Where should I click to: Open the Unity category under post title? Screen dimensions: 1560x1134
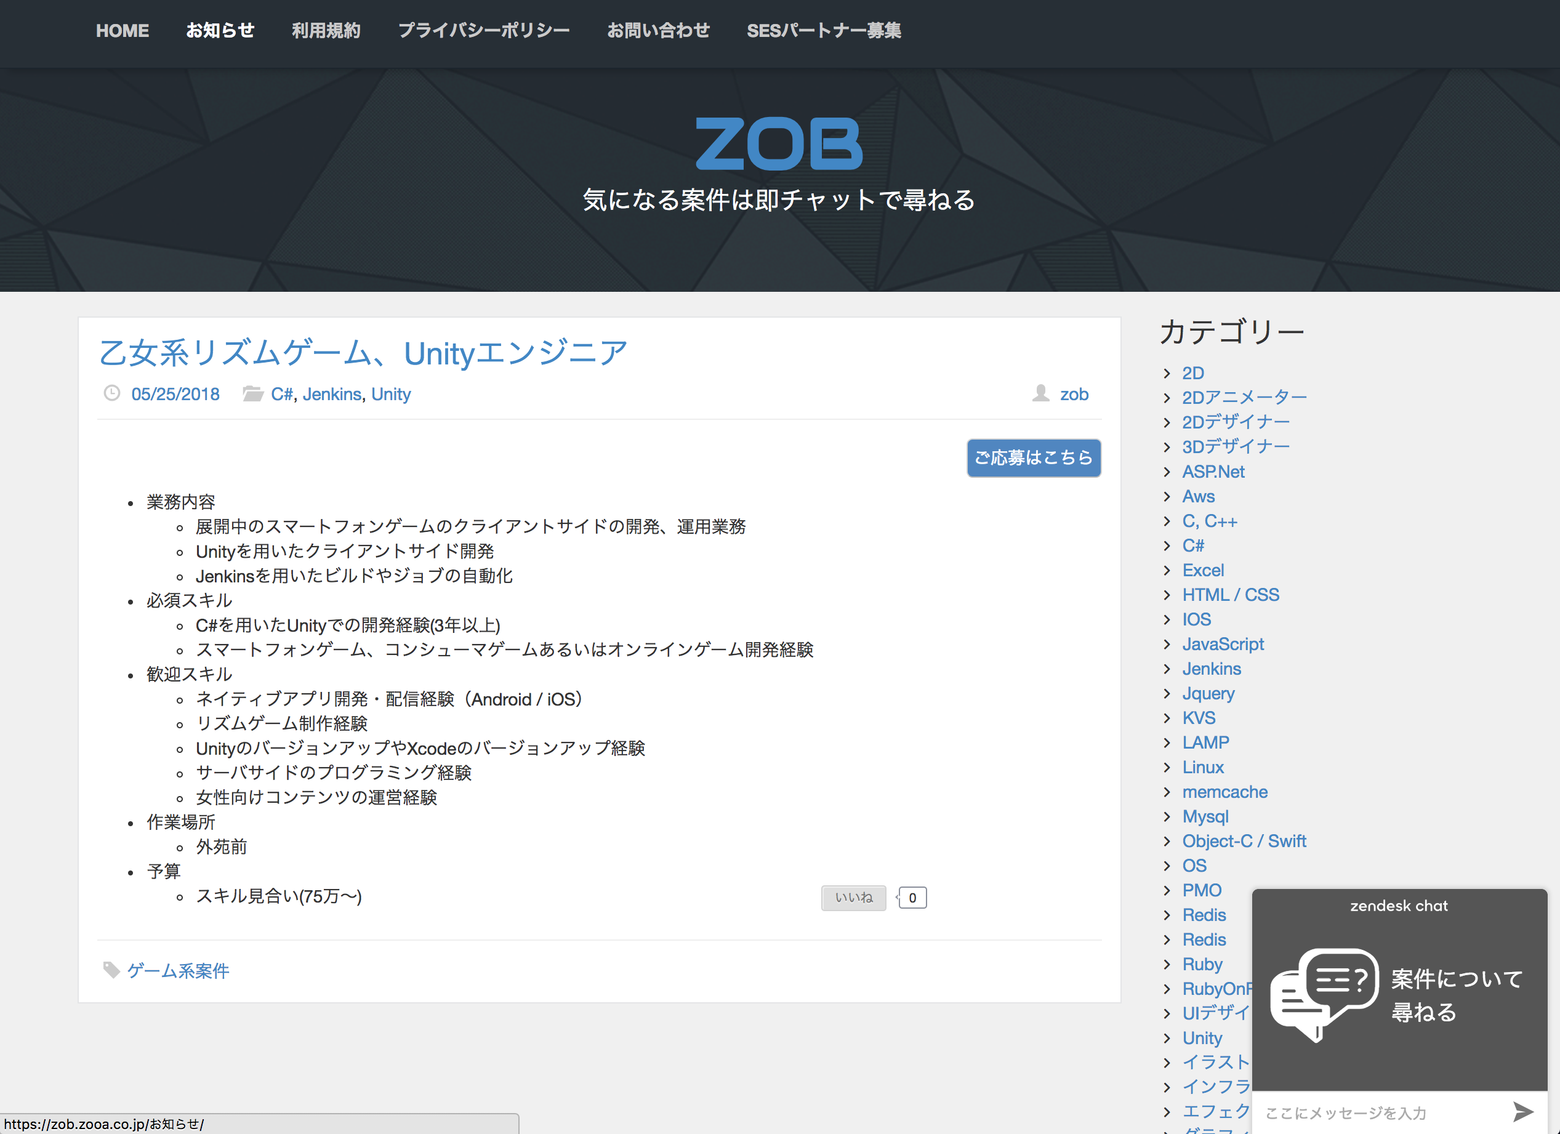click(x=391, y=394)
